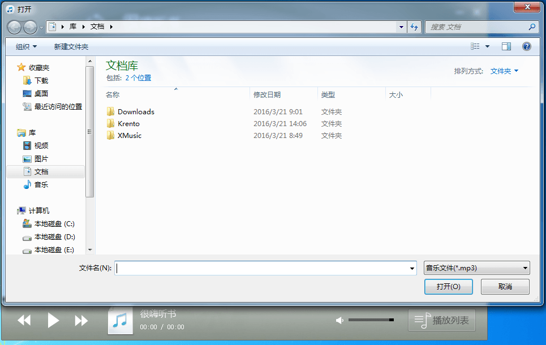Select the XMusic folder
The image size is (546, 345).
130,136
